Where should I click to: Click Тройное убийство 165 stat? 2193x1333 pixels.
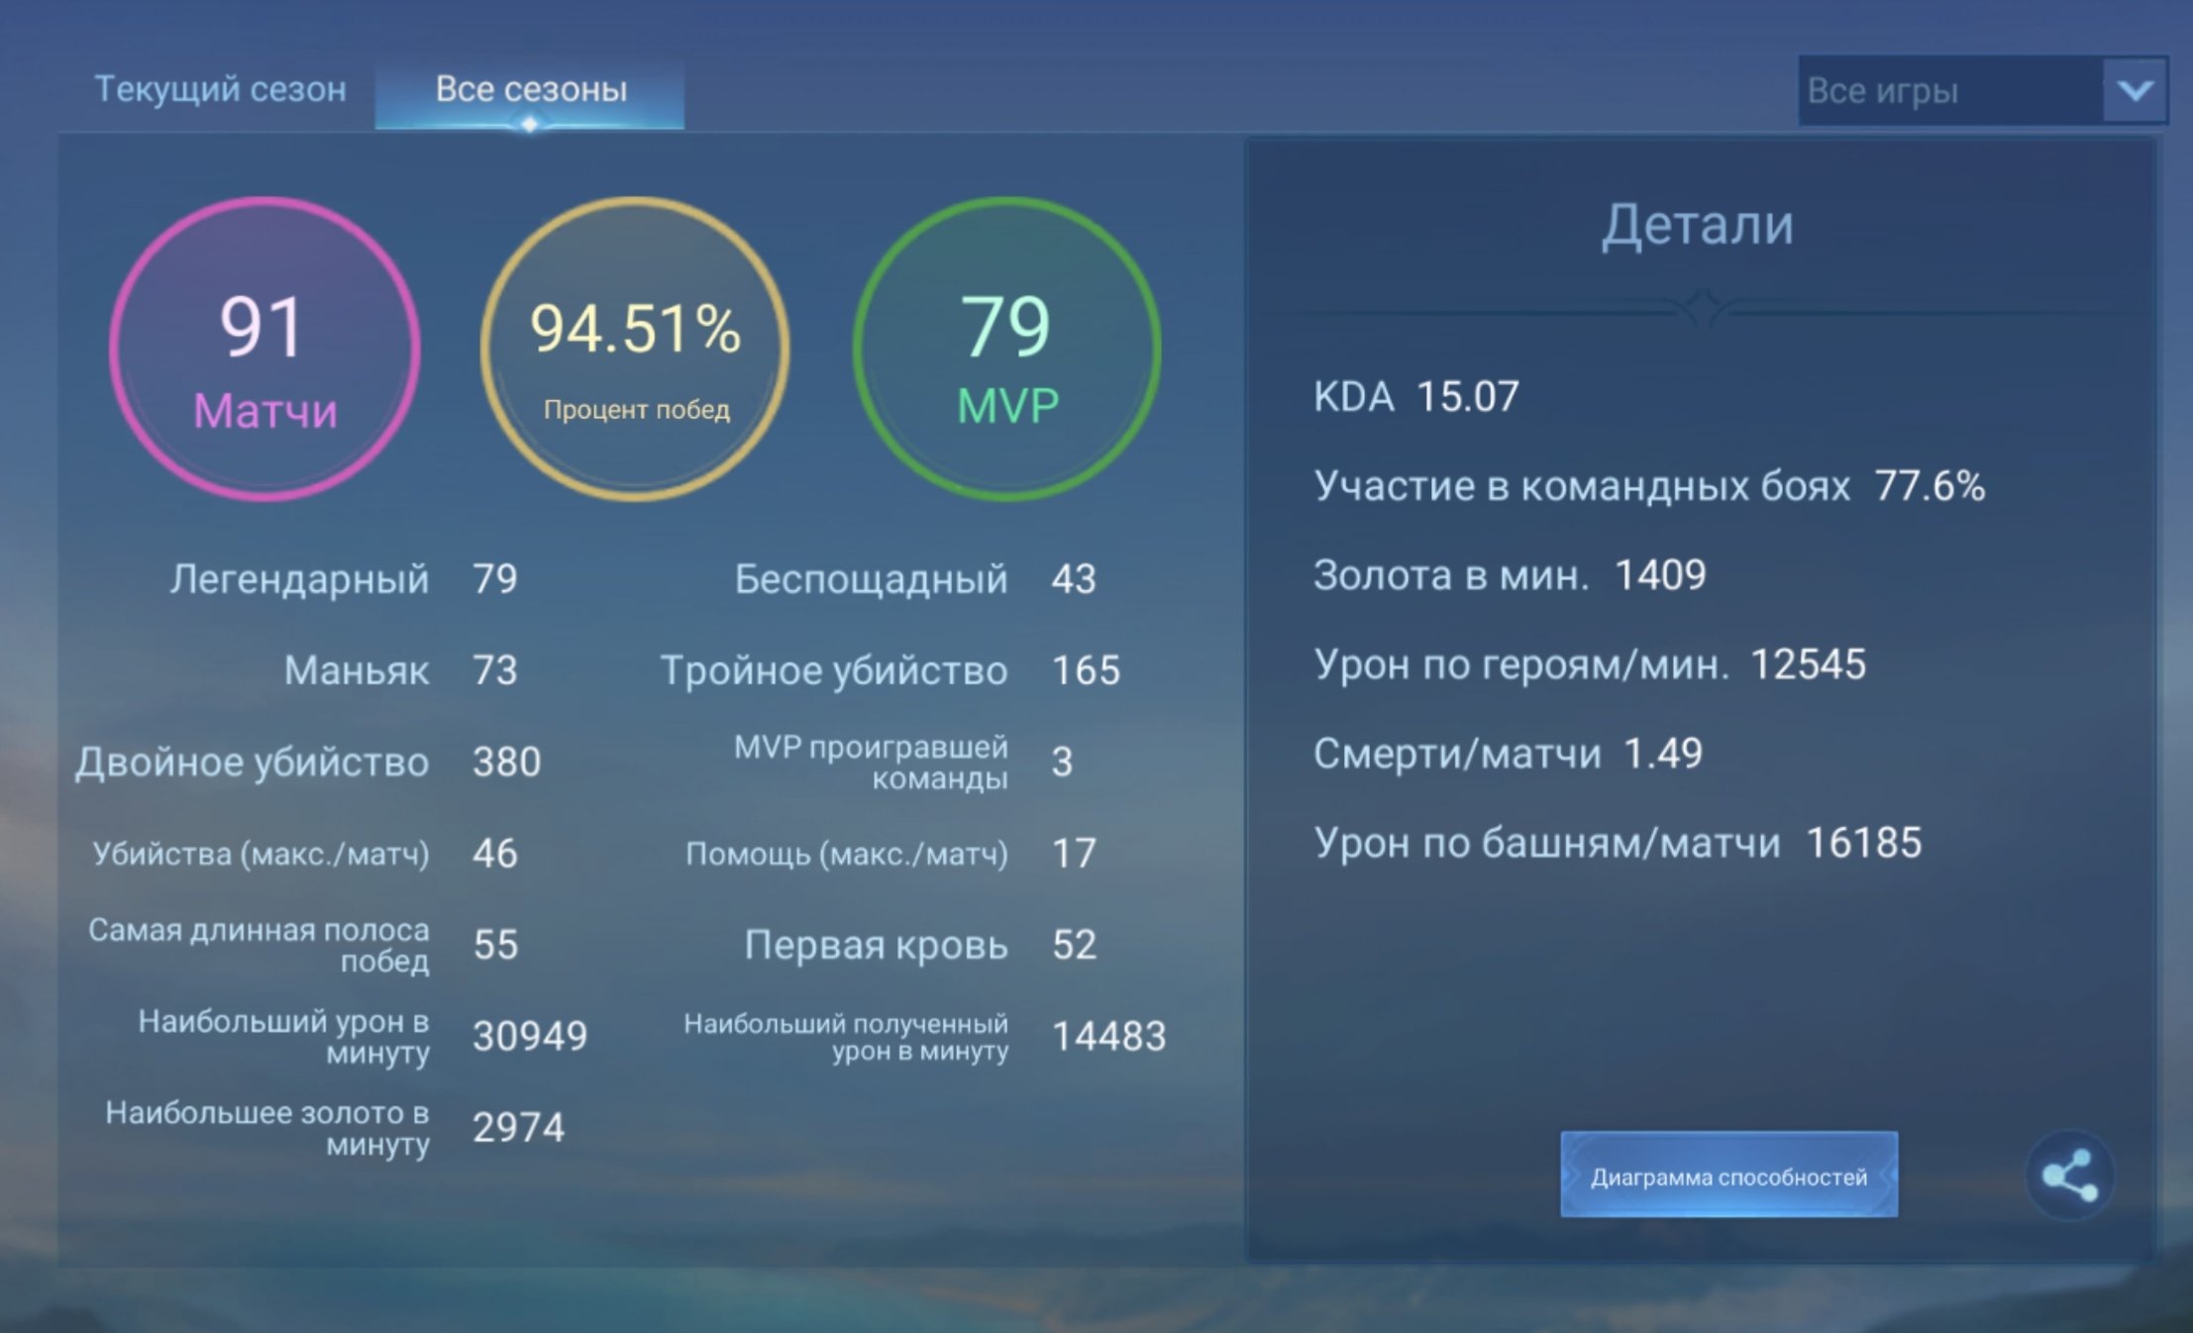click(x=890, y=670)
